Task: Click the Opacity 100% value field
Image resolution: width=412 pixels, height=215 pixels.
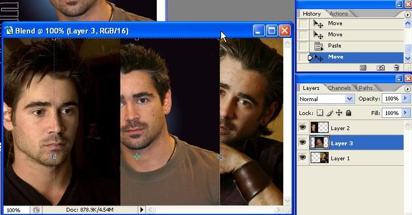Action: click(x=392, y=99)
